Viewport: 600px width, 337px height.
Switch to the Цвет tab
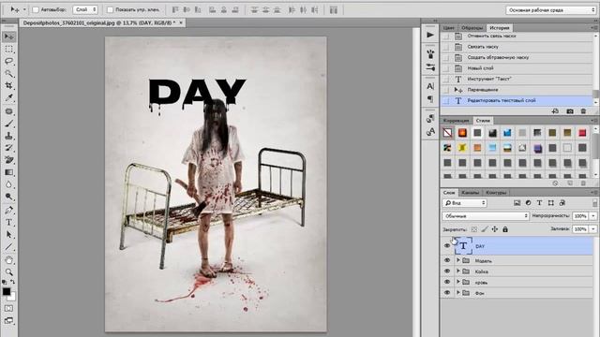click(x=449, y=28)
